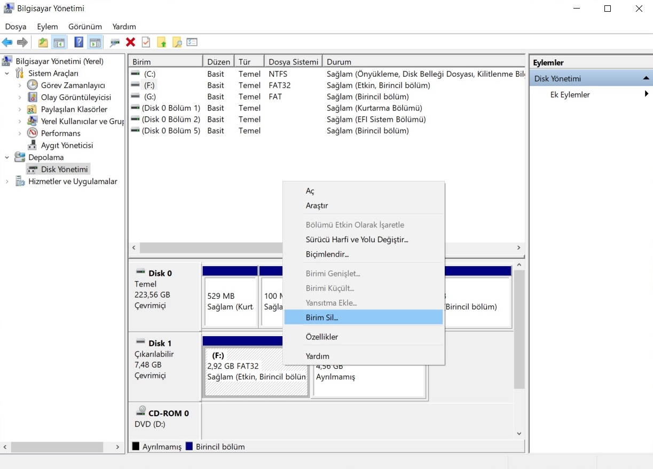Click the Görev Zamanlayıcı clock icon
This screenshot has height=469, width=653.
point(33,85)
